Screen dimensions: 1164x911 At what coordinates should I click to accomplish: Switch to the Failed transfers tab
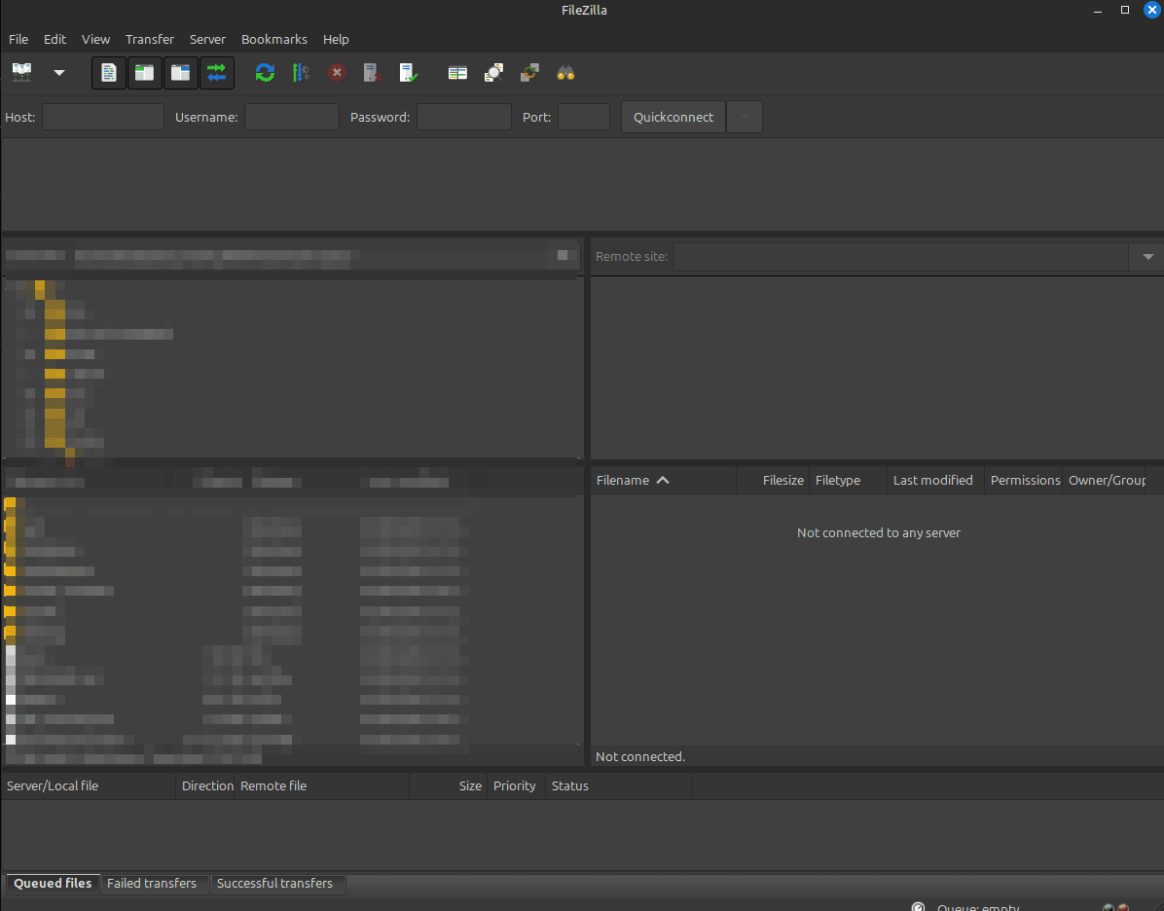[x=152, y=884]
